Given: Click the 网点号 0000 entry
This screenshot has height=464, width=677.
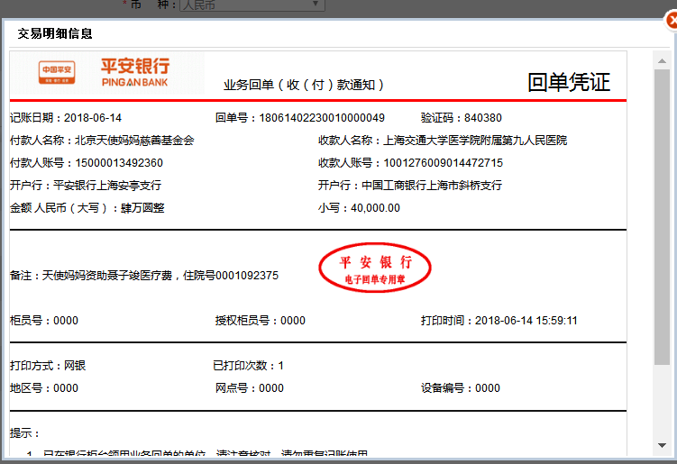Looking at the screenshot, I should [x=250, y=388].
